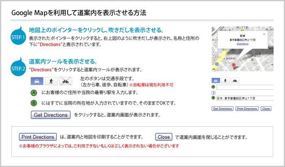This screenshot has height=167, width=285.
Task: Click the large green A circle in the instructions
Action: [34, 93]
